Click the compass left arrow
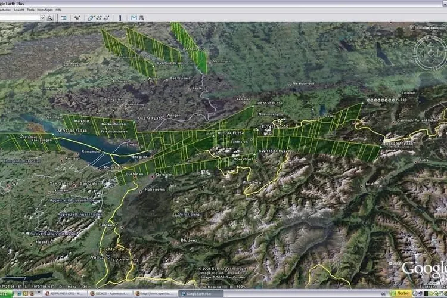447x298 pixels. [x=422, y=52]
